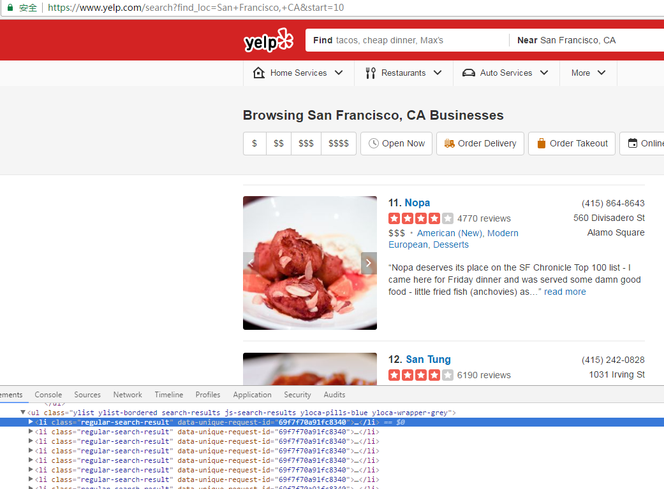The image size is (664, 489).
Task: Click phone number (415) 242-0828
Action: 613,360
